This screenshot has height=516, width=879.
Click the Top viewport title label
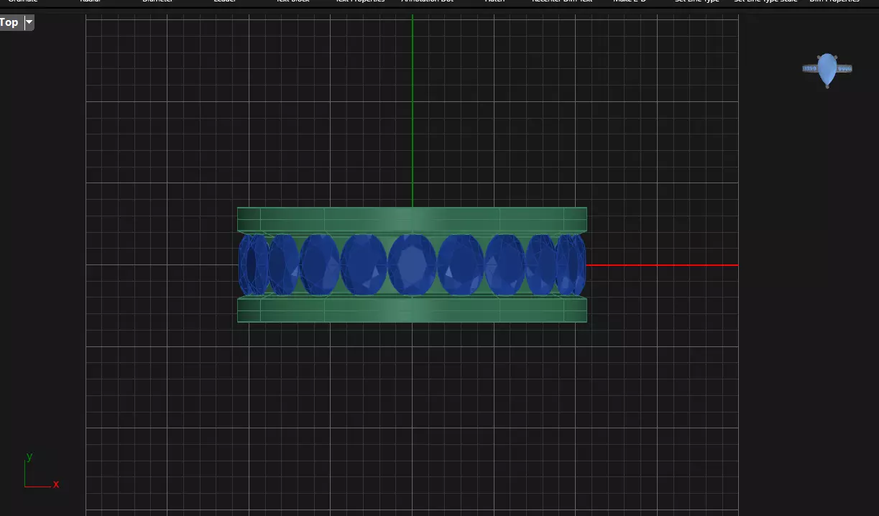coord(9,22)
